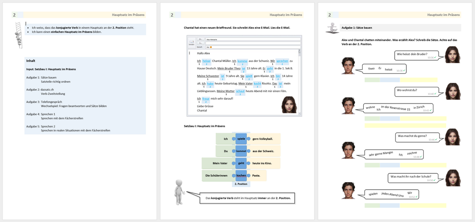Click Chantal's portrait inside the email
Viewport: 475px width, 222px height.
tap(290, 105)
